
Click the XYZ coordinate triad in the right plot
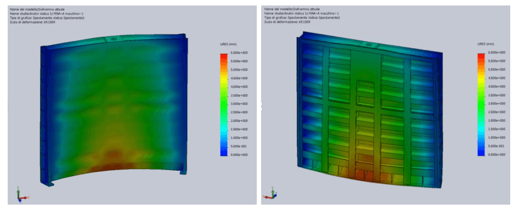click(269, 194)
